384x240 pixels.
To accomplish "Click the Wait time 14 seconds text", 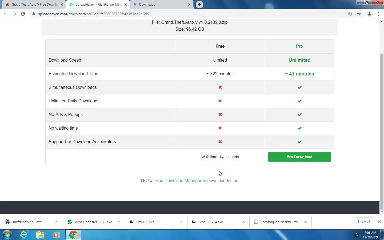I will coord(220,157).
